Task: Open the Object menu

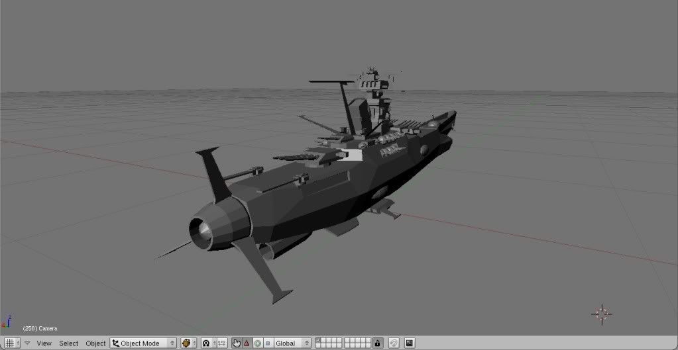Action: (x=95, y=343)
